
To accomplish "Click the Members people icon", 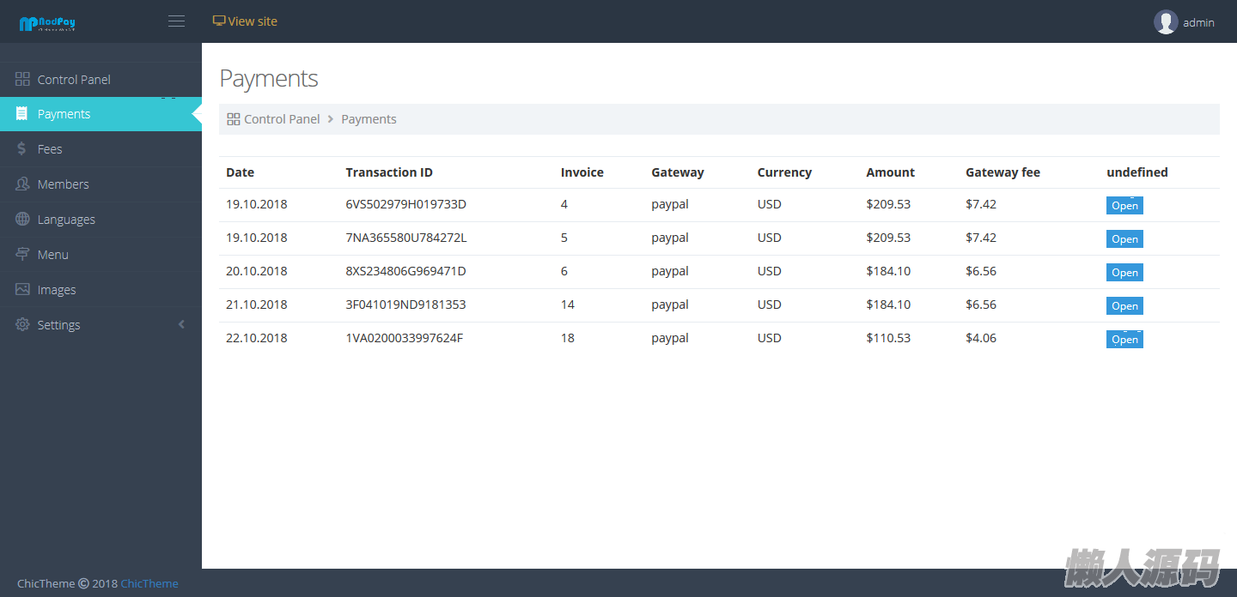I will point(22,184).
